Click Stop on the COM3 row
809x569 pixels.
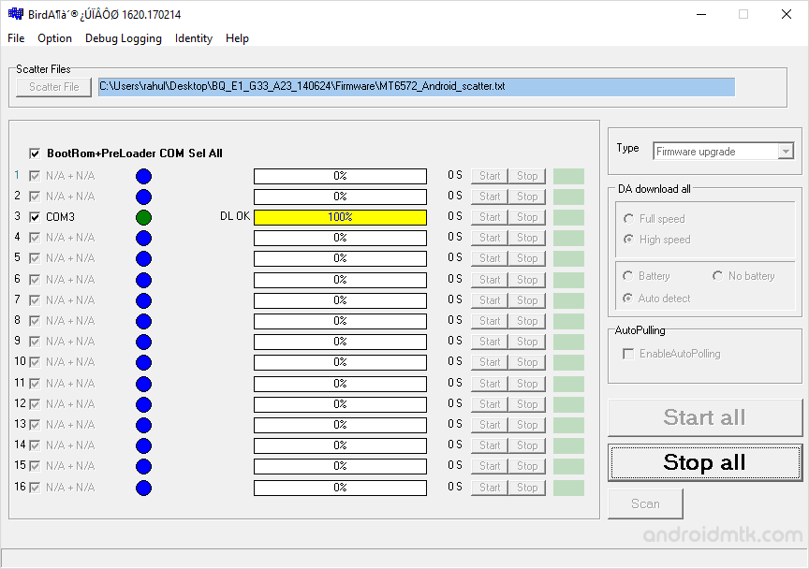point(526,216)
